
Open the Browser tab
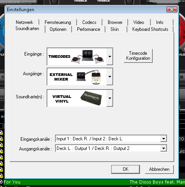[115, 22]
